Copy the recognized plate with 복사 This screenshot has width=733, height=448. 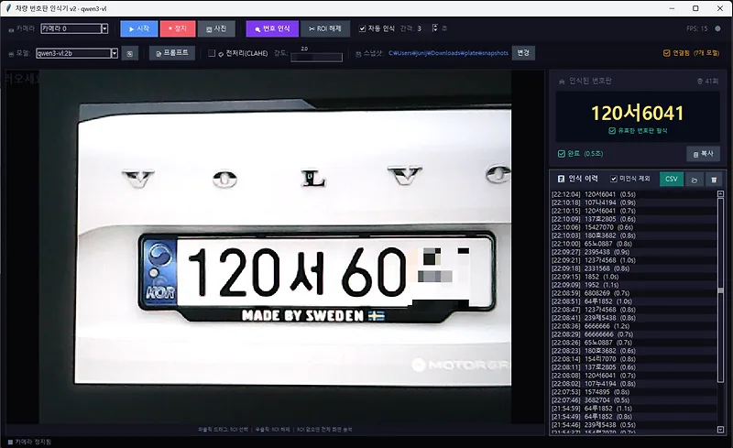pyautogui.click(x=703, y=153)
